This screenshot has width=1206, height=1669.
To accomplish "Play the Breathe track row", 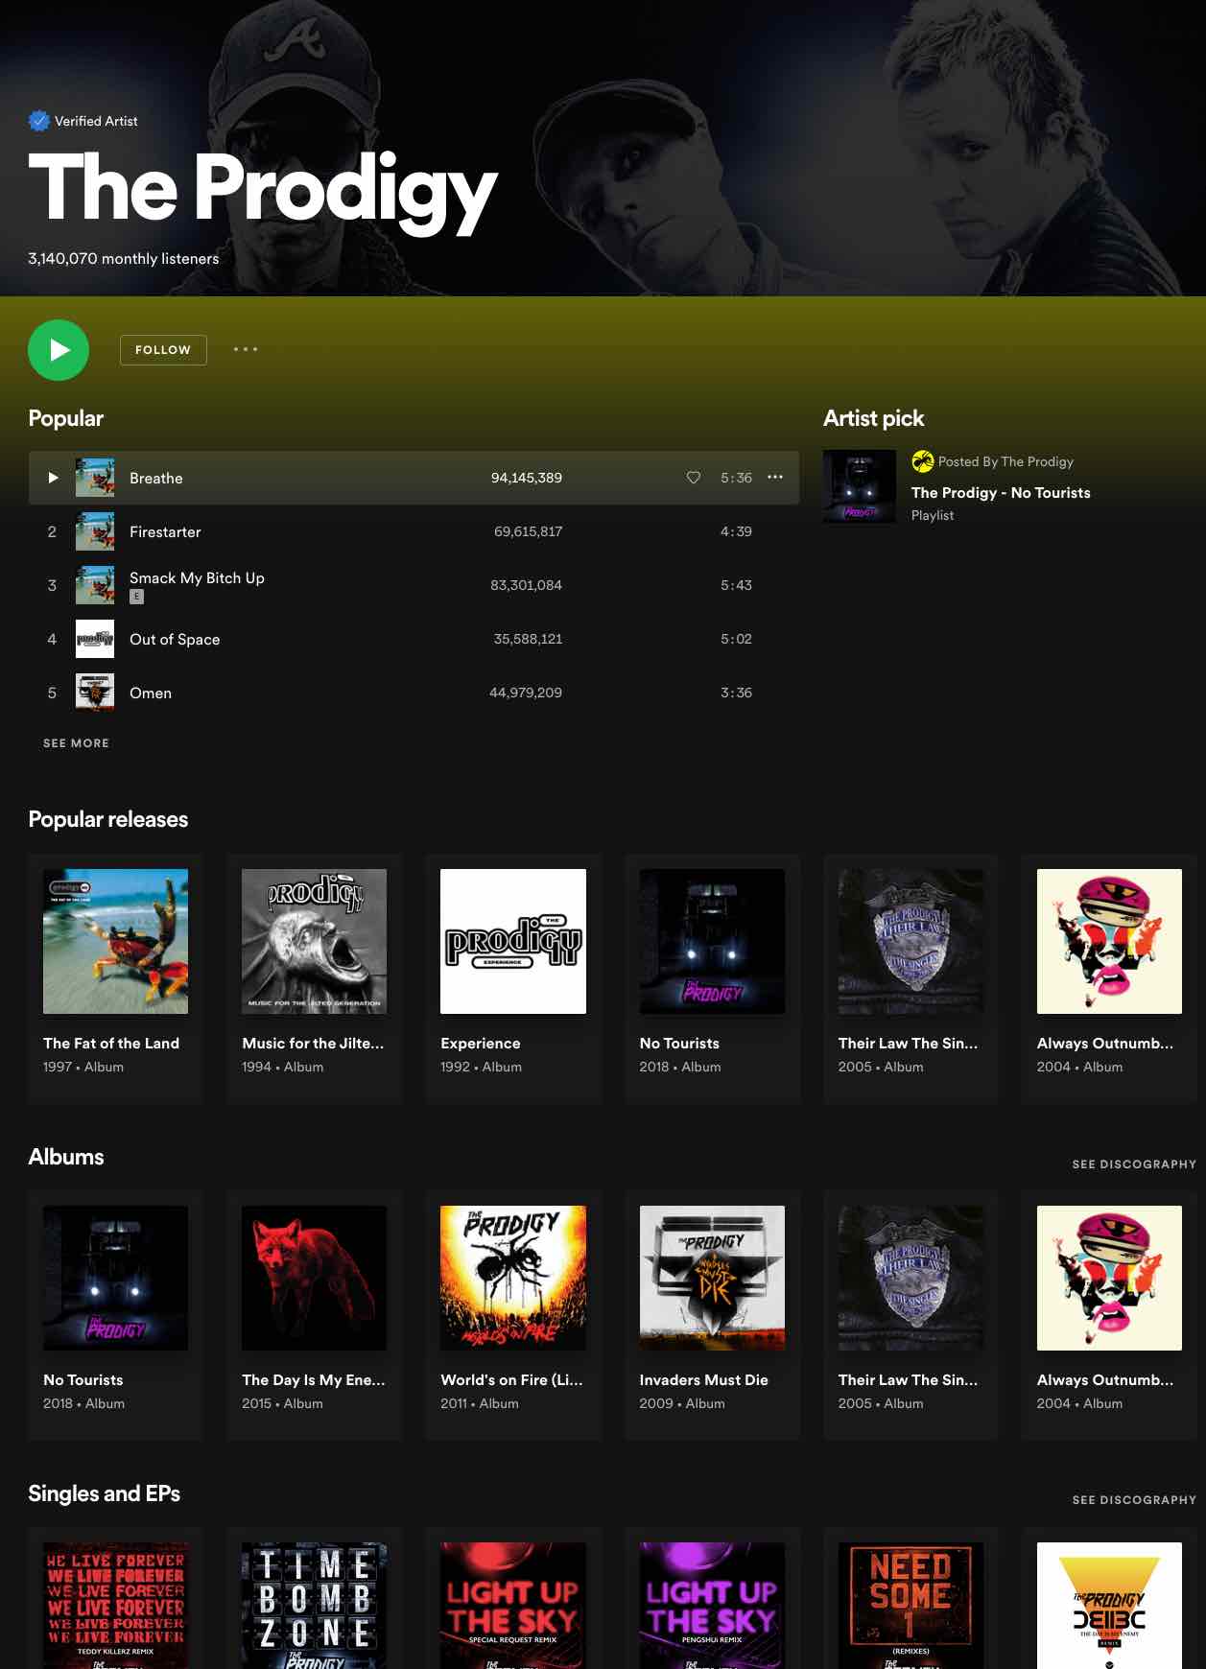I will [x=414, y=478].
